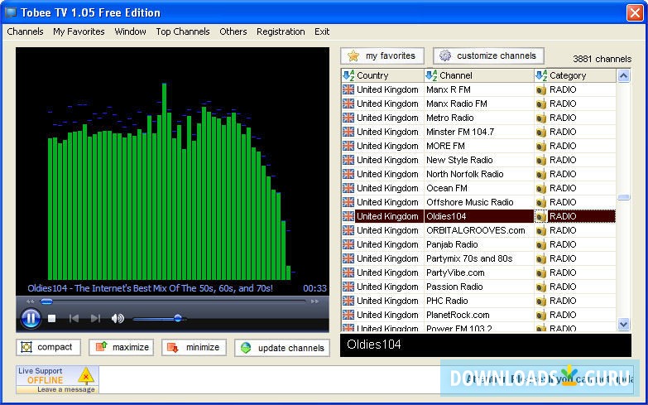
Task: Stop playback with the square stop button
Action: 51,318
